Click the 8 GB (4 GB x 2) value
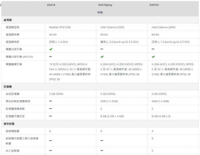200x155 pixels. (x=161, y=116)
